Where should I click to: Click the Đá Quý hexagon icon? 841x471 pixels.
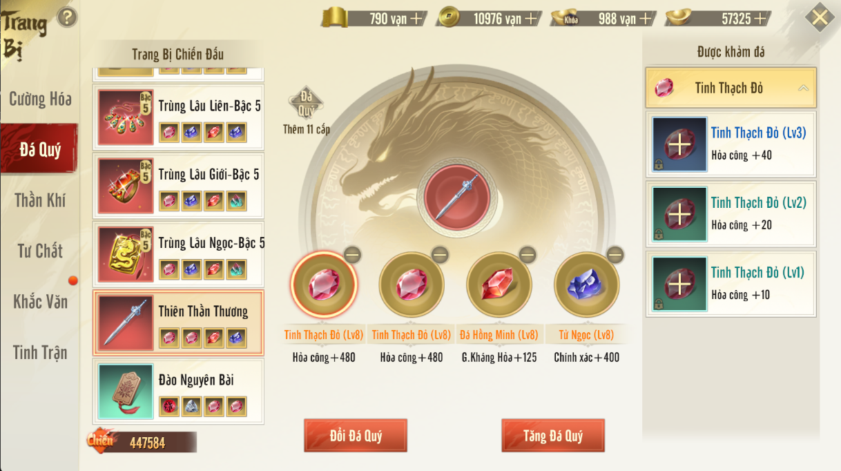tap(306, 103)
